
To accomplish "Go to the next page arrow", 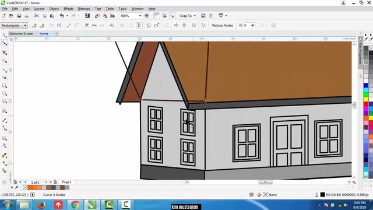I will click(x=46, y=182).
